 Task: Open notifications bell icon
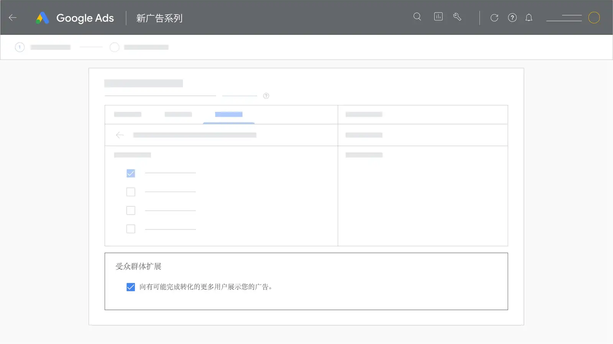click(529, 18)
